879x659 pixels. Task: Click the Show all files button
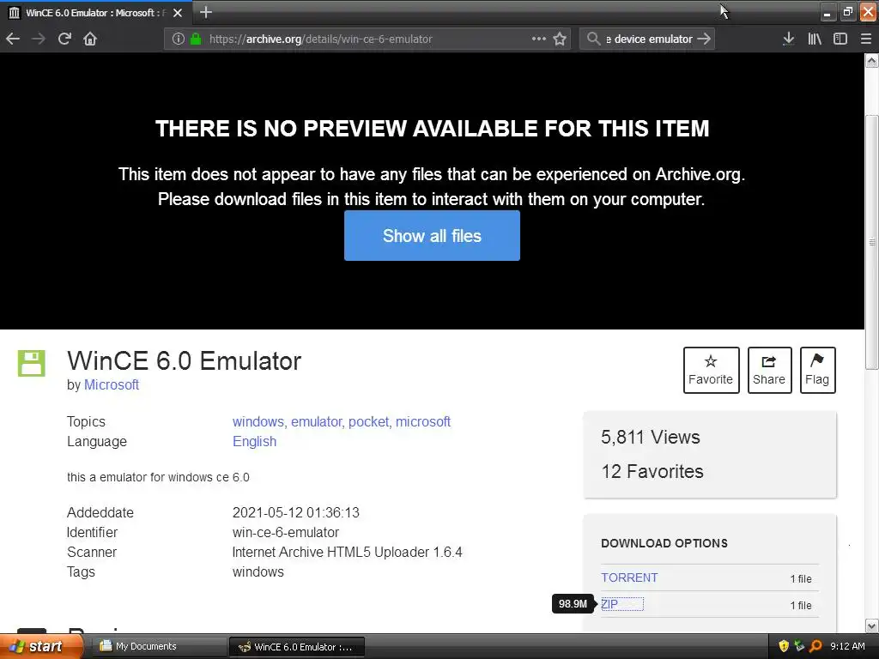click(432, 235)
